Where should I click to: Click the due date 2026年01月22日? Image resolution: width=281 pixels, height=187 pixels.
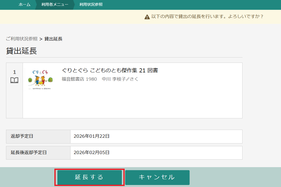(x=91, y=136)
